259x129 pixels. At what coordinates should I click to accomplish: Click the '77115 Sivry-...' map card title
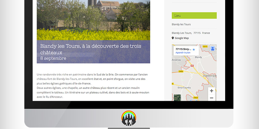coord(183,49)
